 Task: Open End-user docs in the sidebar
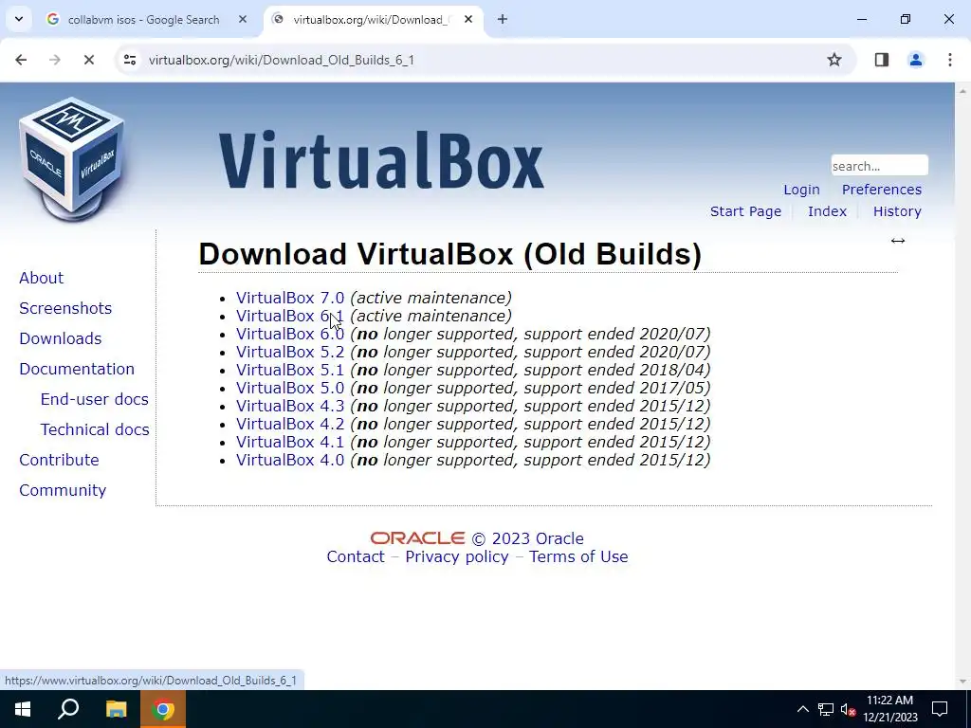point(95,399)
